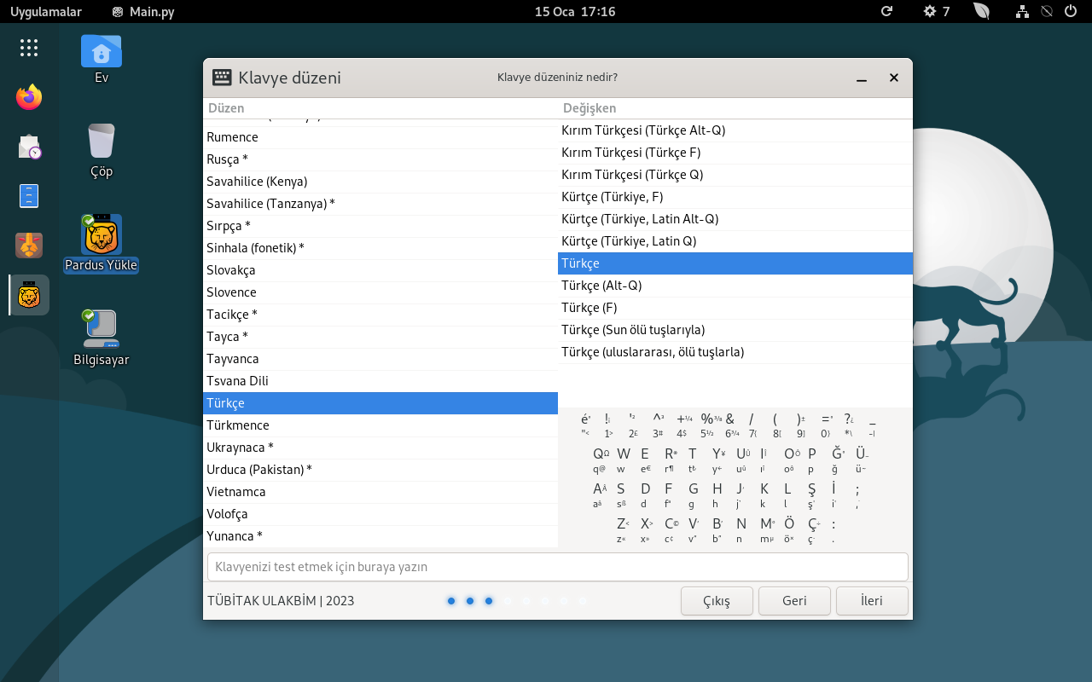The height and width of the screenshot is (682, 1092).
Task: Select the Pardus Yükle desktop icon
Action: (102, 243)
